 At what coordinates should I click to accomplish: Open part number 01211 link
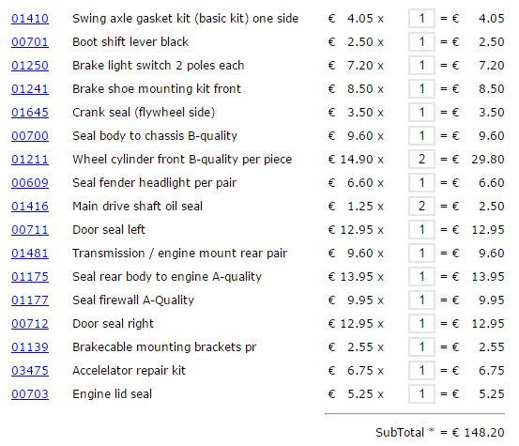click(x=30, y=160)
